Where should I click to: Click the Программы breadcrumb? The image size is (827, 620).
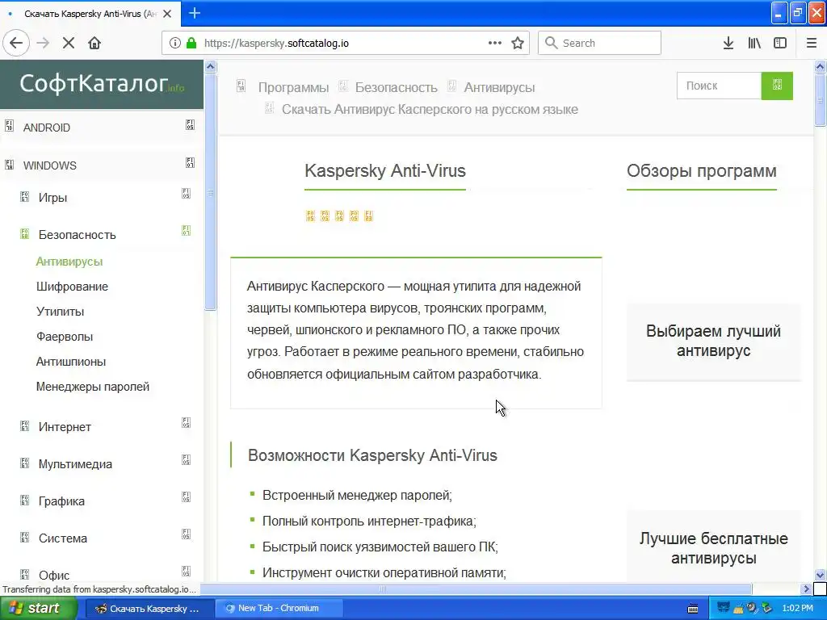click(x=293, y=87)
